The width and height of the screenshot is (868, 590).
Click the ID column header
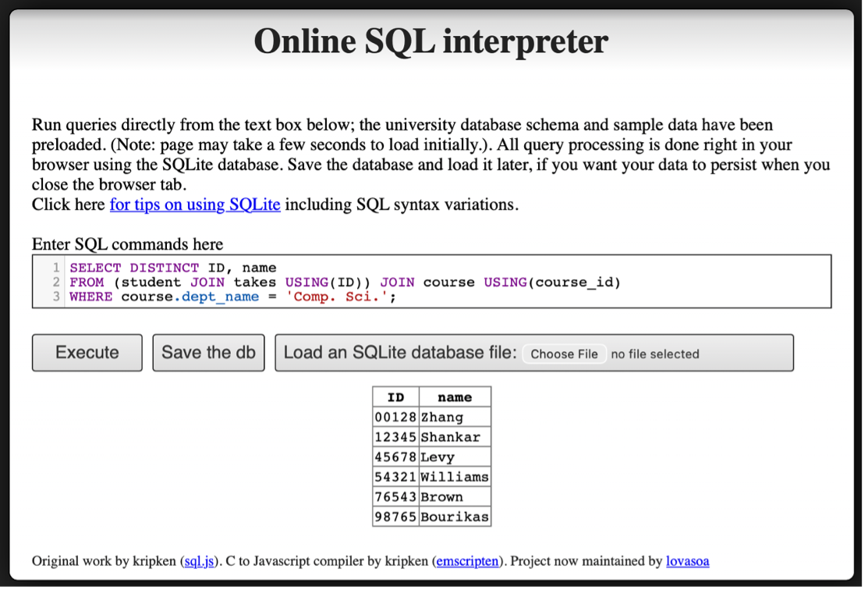396,397
